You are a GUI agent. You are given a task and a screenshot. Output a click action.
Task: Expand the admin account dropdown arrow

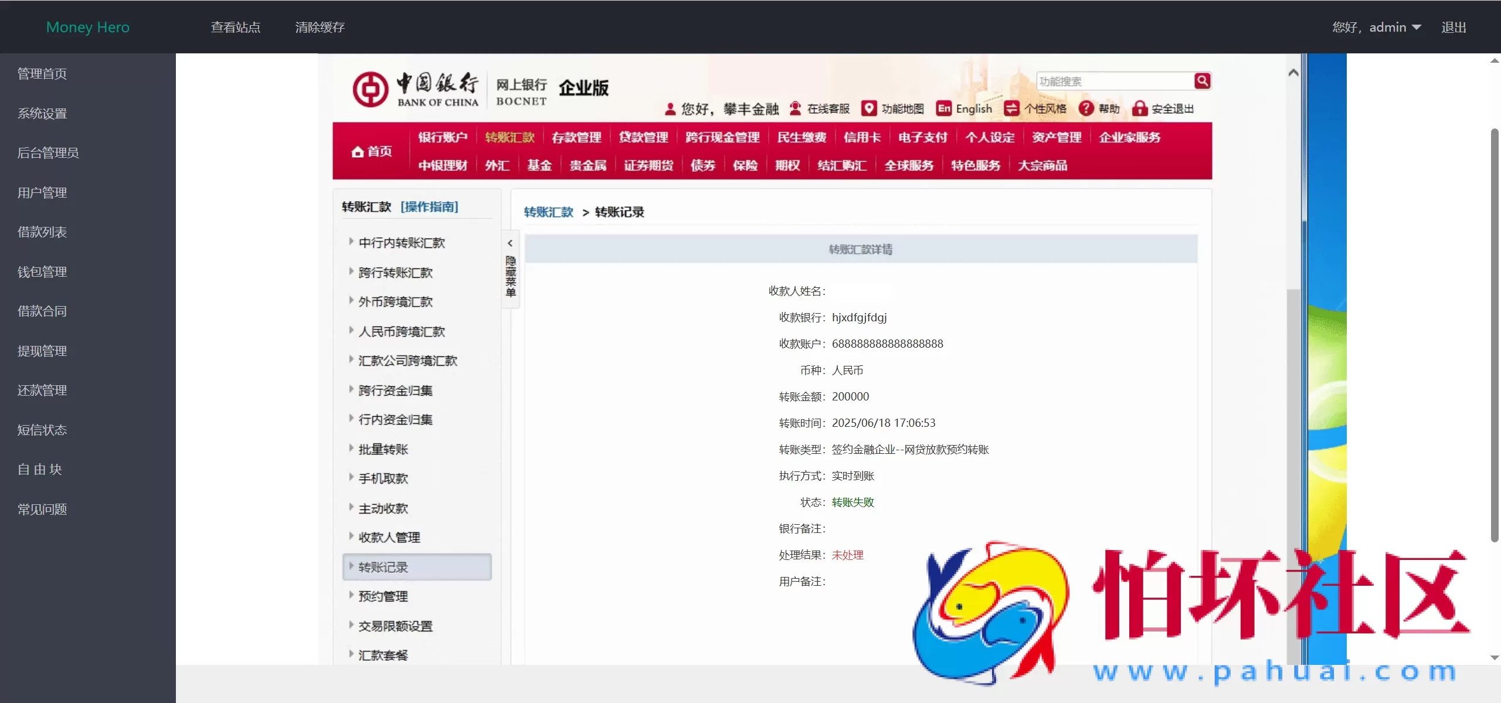[x=1417, y=27]
